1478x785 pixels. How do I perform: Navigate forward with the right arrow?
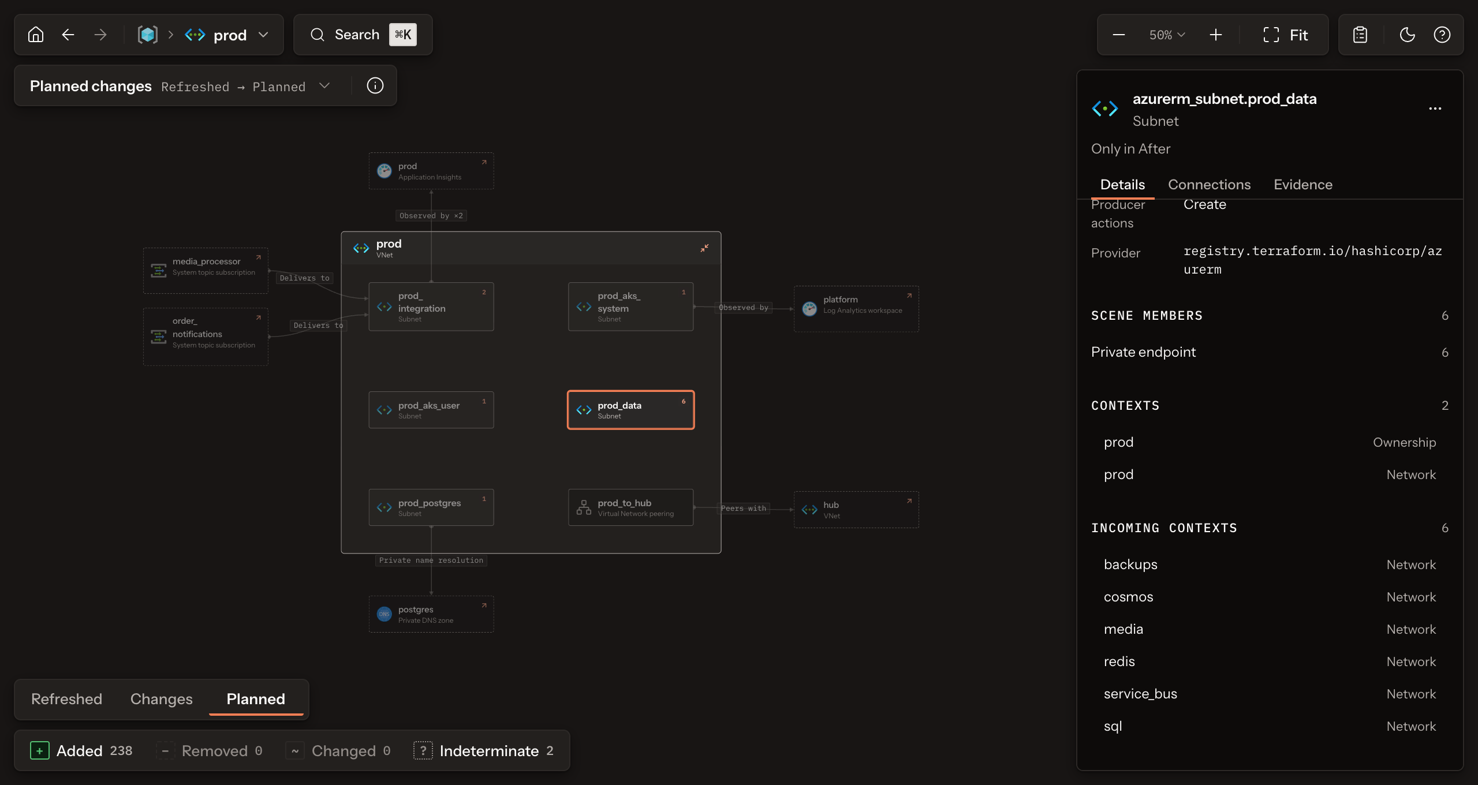click(100, 35)
